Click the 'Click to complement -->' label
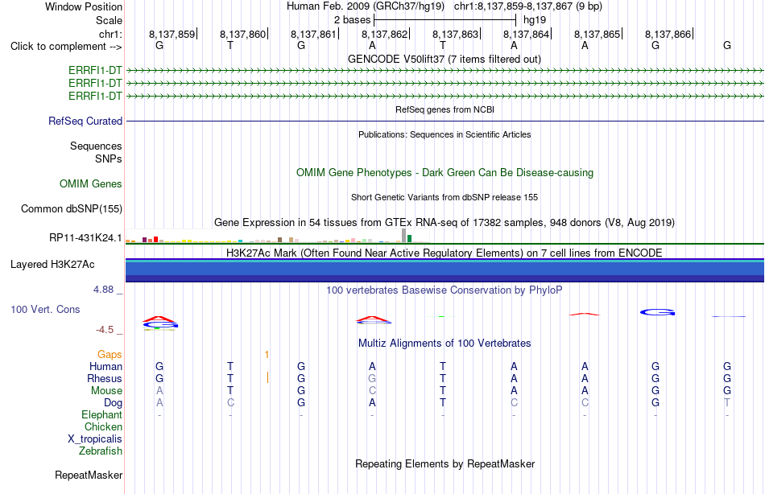Viewport: 765px width, 494px height. coord(66,47)
